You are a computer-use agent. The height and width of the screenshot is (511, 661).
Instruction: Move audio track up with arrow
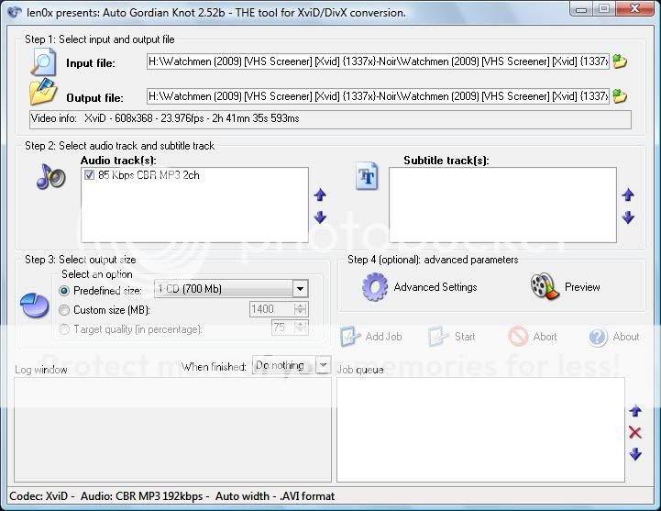(x=320, y=195)
